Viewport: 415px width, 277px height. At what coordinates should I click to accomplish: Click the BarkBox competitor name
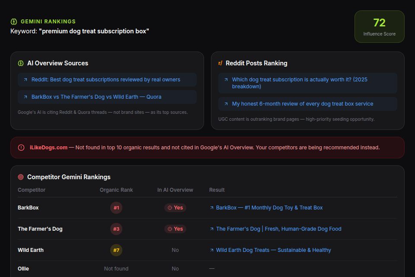pyautogui.click(x=28, y=208)
